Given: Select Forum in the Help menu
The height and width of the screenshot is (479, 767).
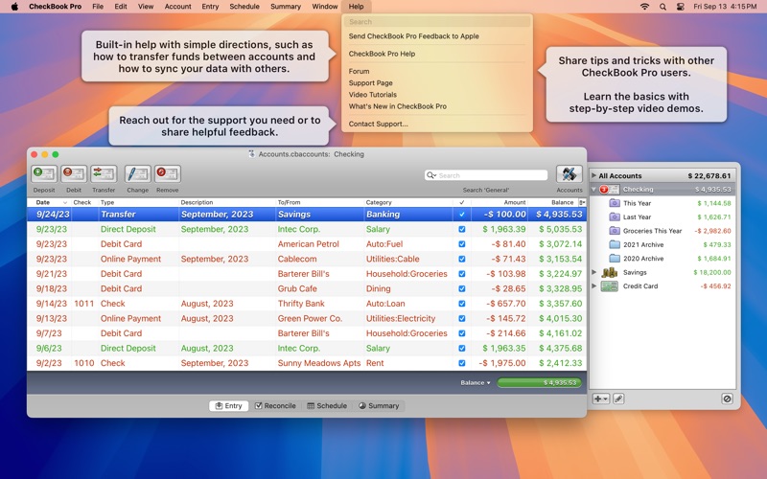Looking at the screenshot, I should click(359, 71).
